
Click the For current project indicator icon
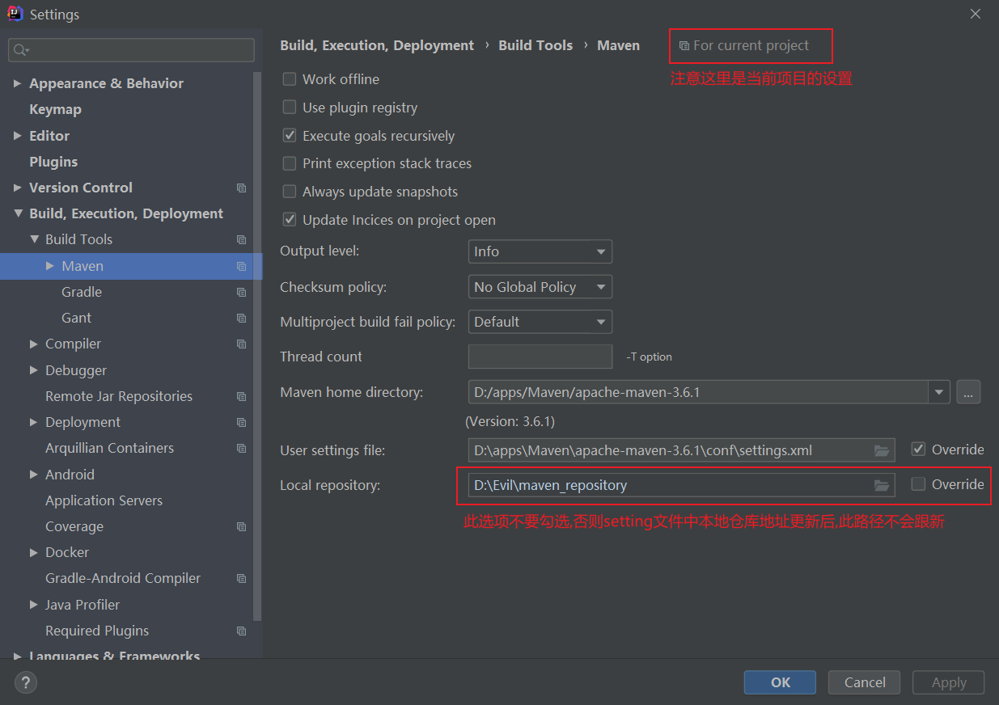(684, 45)
